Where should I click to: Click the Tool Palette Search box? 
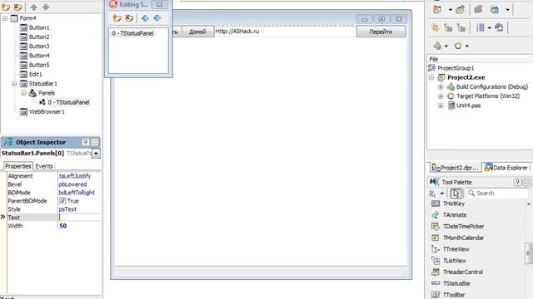[x=498, y=194]
